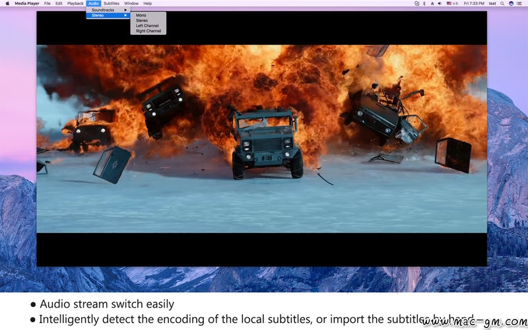Open the Media Player app menu
528x330 pixels.
(x=27, y=3)
